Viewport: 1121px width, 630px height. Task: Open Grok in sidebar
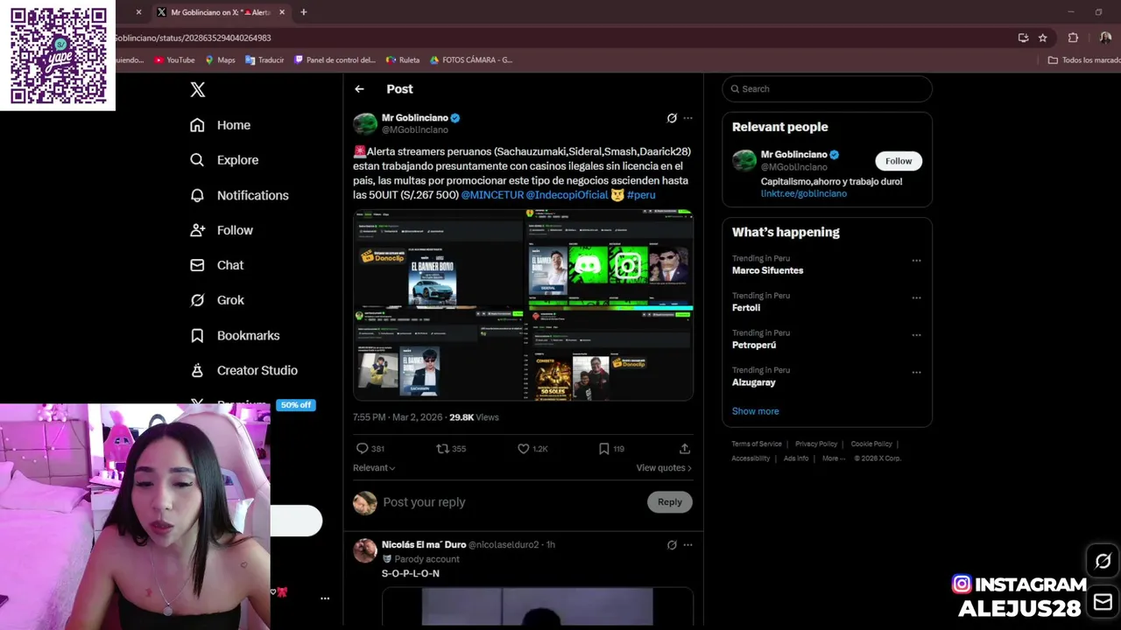pyautogui.click(x=217, y=300)
